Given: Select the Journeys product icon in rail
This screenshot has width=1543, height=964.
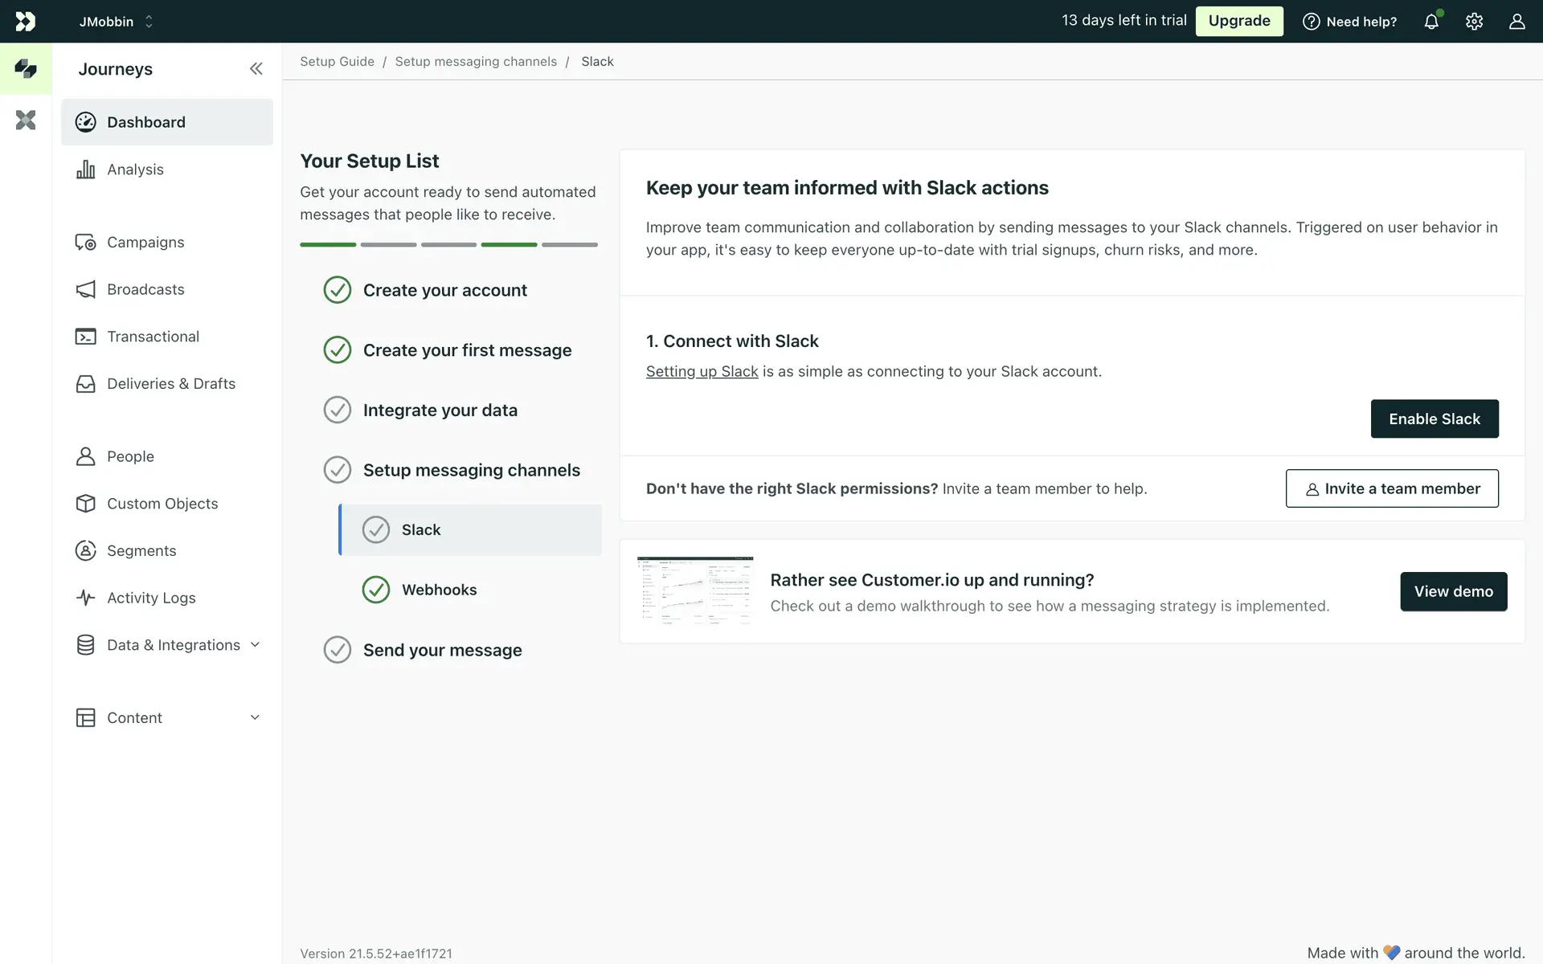Looking at the screenshot, I should 26,69.
